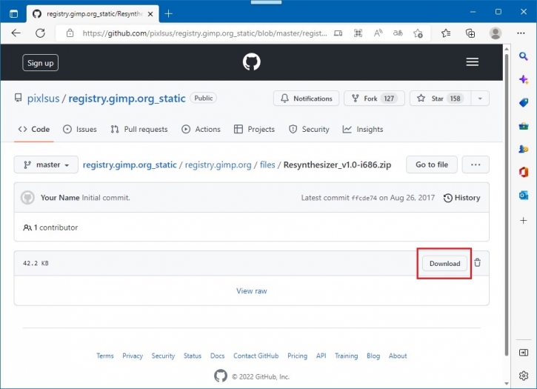Click the browser address bar
Image resolution: width=537 pixels, height=389 pixels.
200,33
